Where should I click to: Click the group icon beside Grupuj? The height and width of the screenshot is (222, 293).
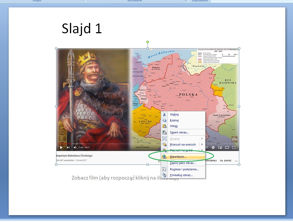(164, 139)
